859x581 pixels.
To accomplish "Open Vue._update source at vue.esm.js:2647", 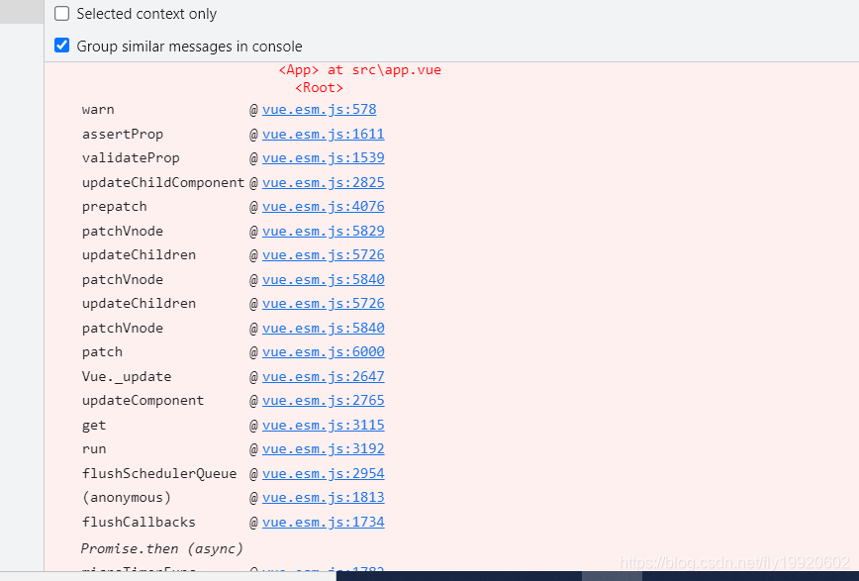I will pos(323,376).
